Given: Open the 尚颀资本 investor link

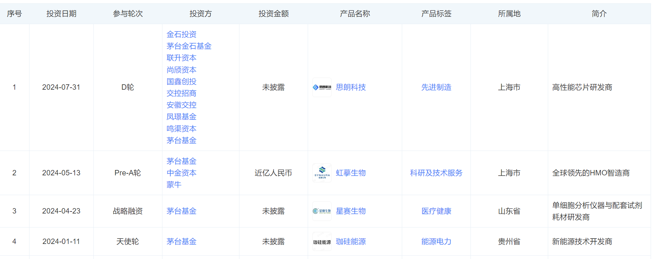Looking at the screenshot, I should pyautogui.click(x=181, y=70).
